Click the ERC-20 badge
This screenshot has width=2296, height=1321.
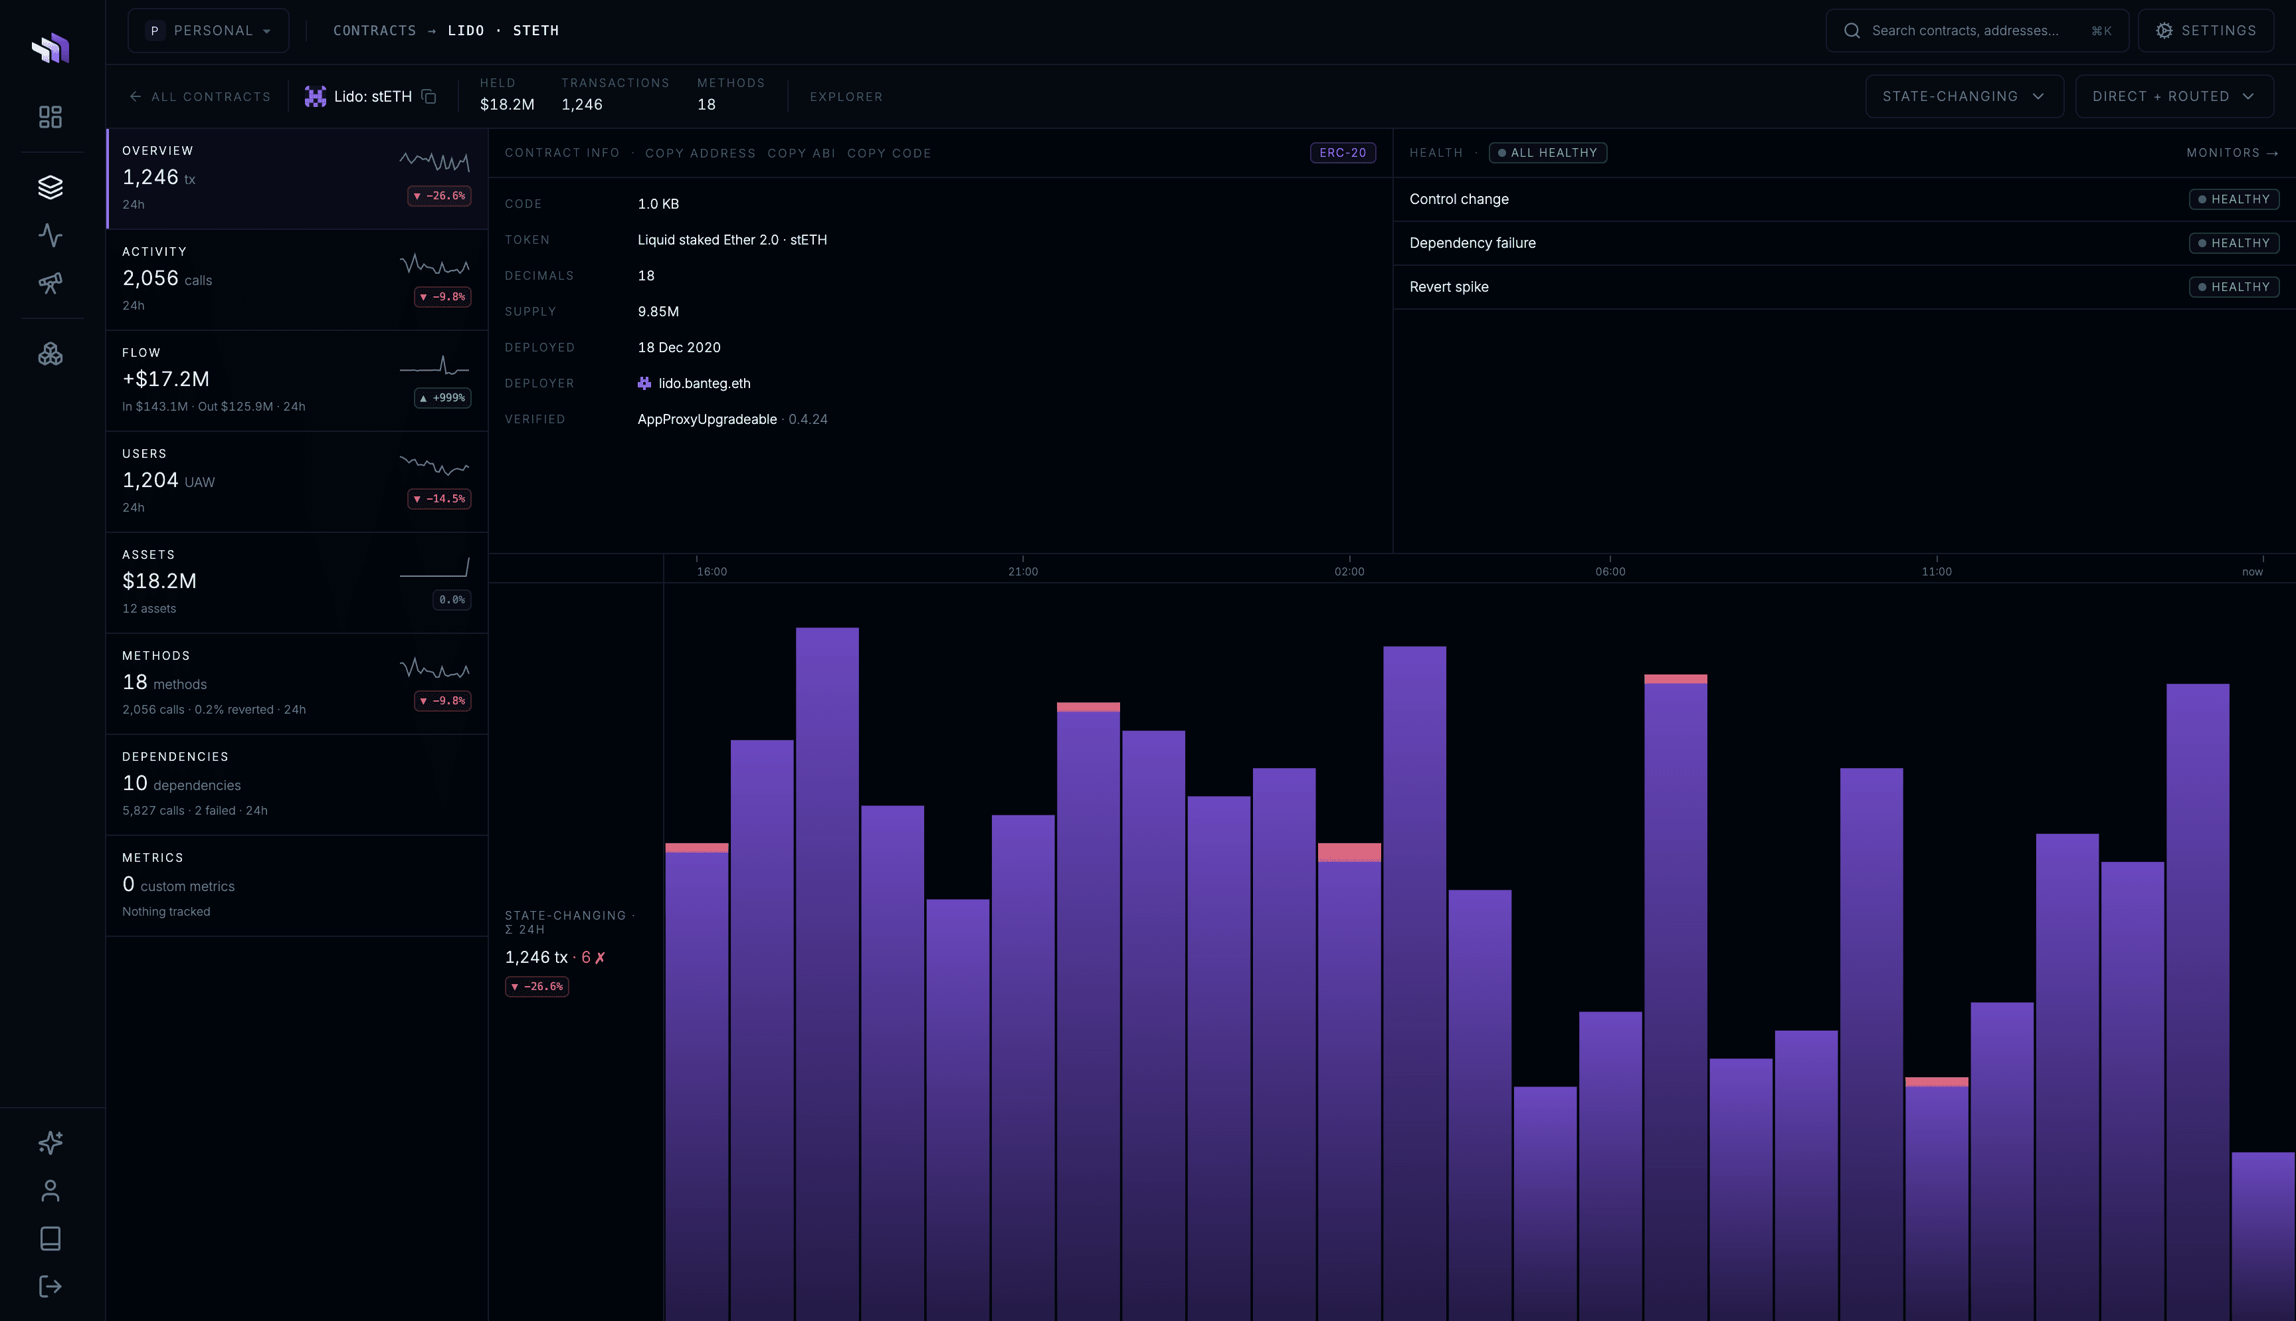(x=1342, y=152)
